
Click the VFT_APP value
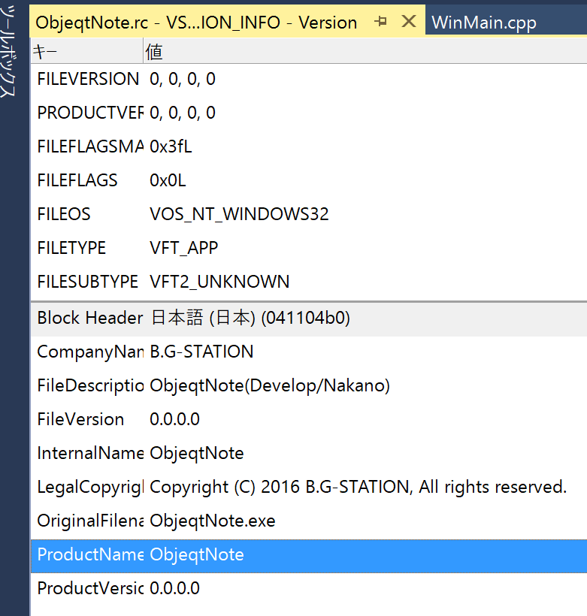coord(183,248)
